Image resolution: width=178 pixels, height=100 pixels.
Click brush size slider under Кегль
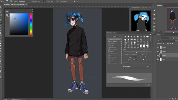coord(137,52)
